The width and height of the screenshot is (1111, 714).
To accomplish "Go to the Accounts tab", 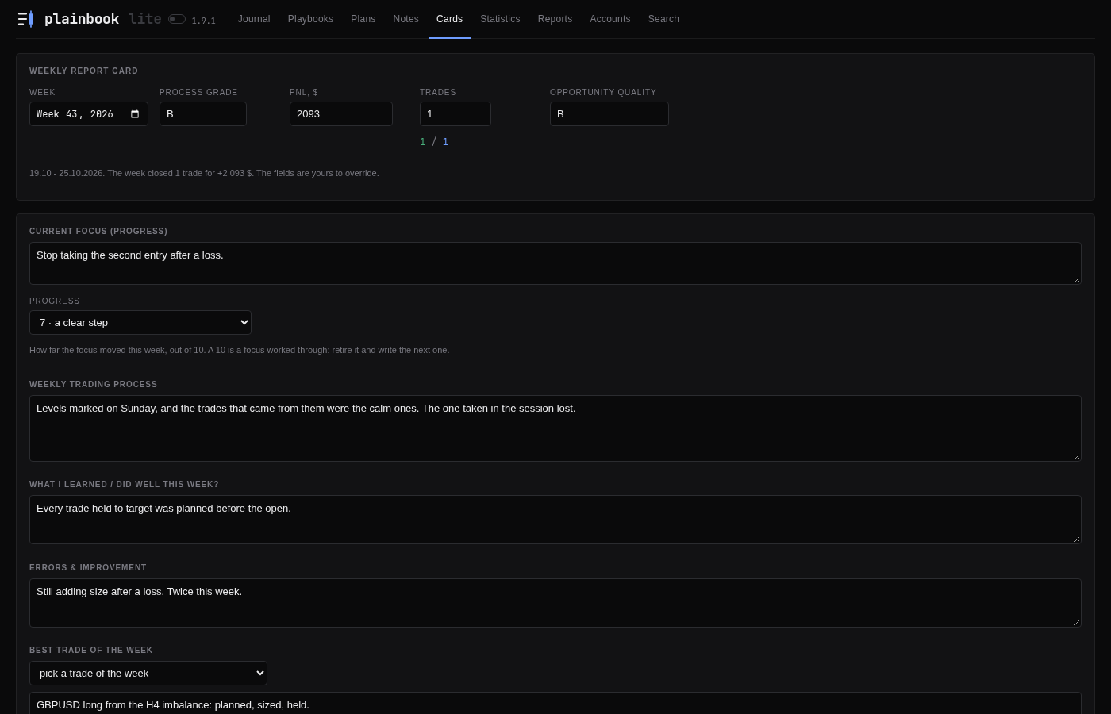I will (x=610, y=19).
